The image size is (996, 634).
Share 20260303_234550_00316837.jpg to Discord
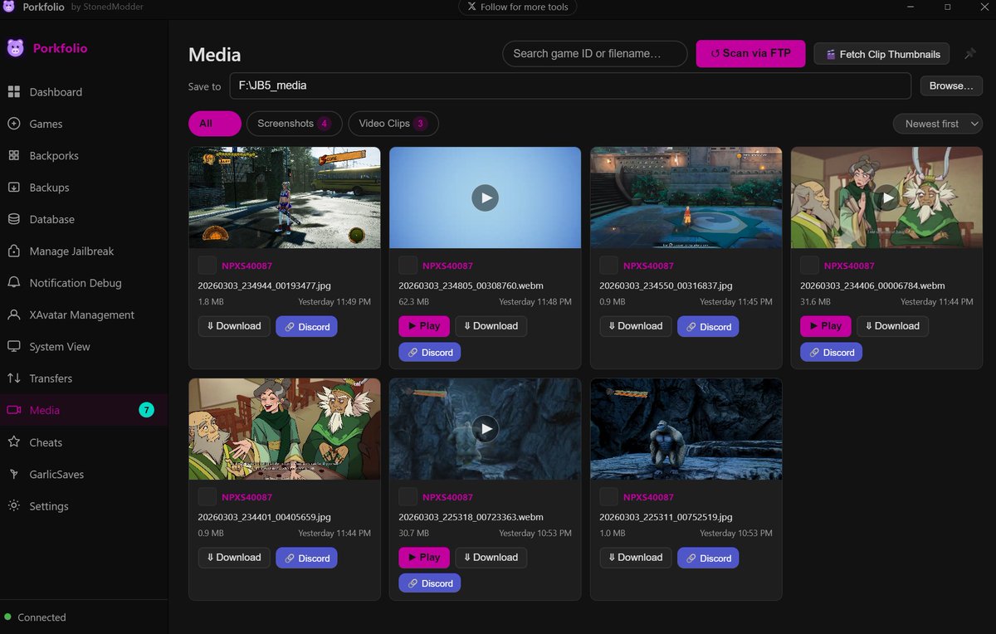click(x=708, y=326)
